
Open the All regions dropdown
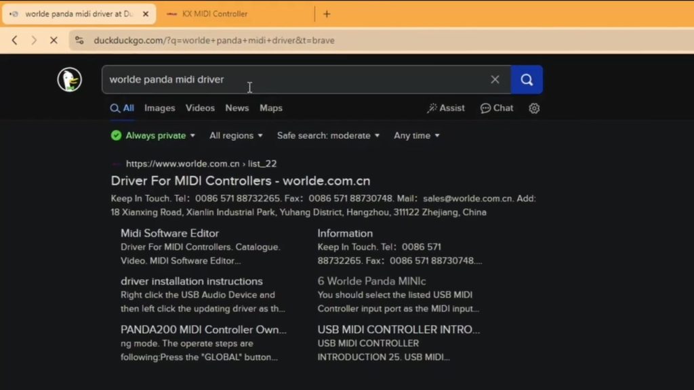236,135
